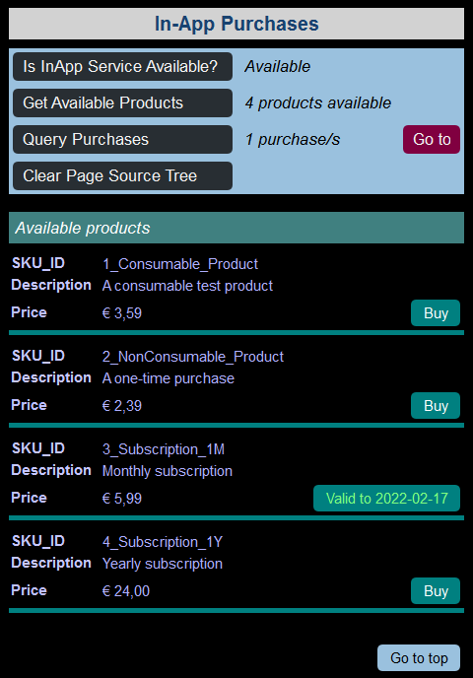Screen dimensions: 473x678
Task: Select the € 24,00 price value
Action: click(x=126, y=590)
